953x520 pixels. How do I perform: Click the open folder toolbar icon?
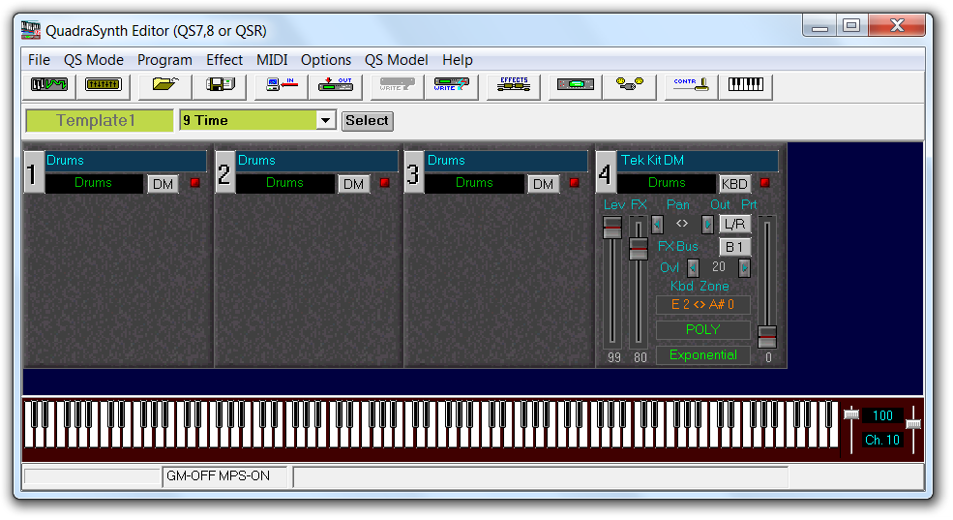[165, 85]
